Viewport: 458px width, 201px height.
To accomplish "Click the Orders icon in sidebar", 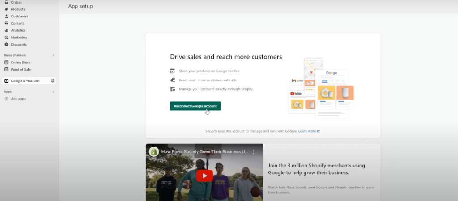I will [x=6, y=2].
